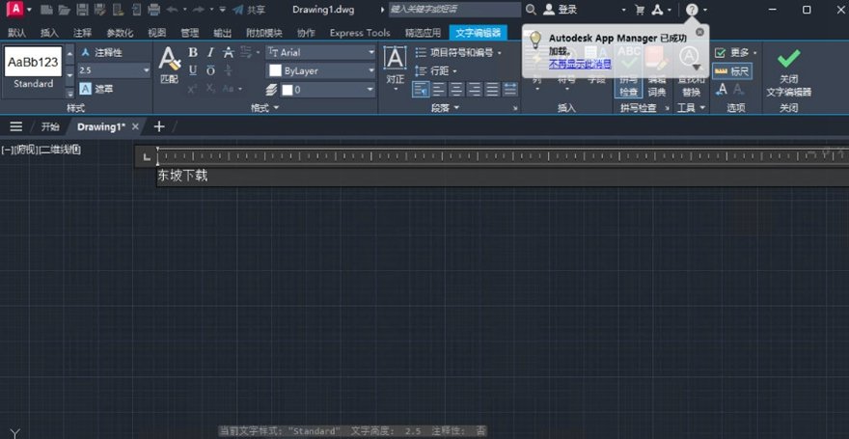This screenshot has width=849, height=439.
Task: Toggle Bold text formatting
Action: coord(193,52)
